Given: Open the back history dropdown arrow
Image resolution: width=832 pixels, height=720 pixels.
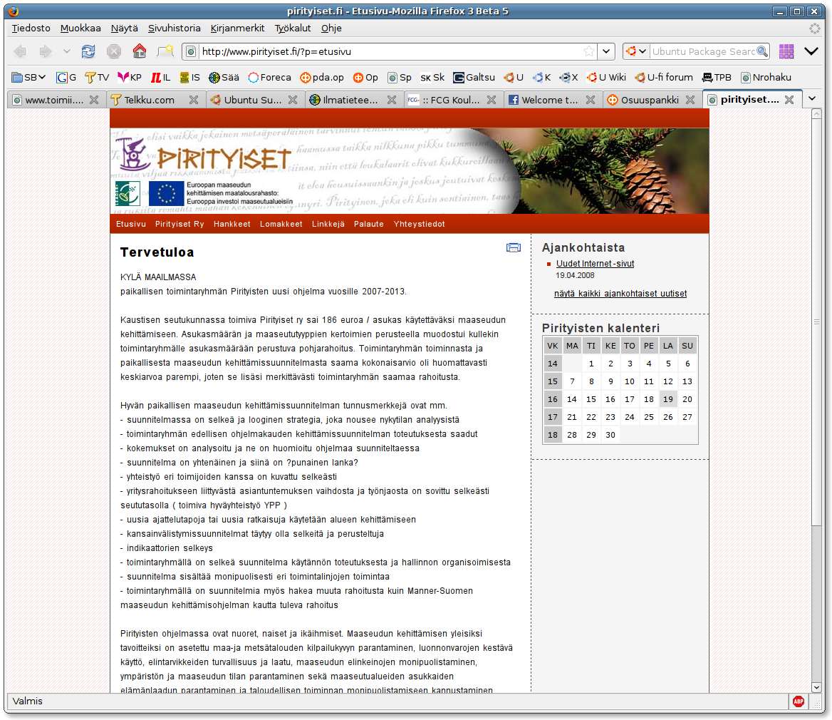Looking at the screenshot, I should click(66, 51).
